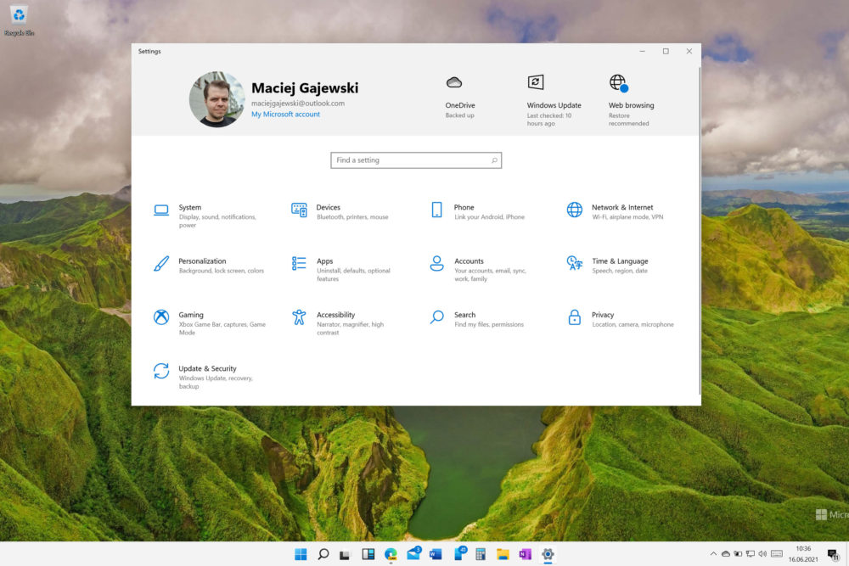Image resolution: width=849 pixels, height=566 pixels.
Task: Click "Link your Android, iPhone" description
Action: [490, 217]
